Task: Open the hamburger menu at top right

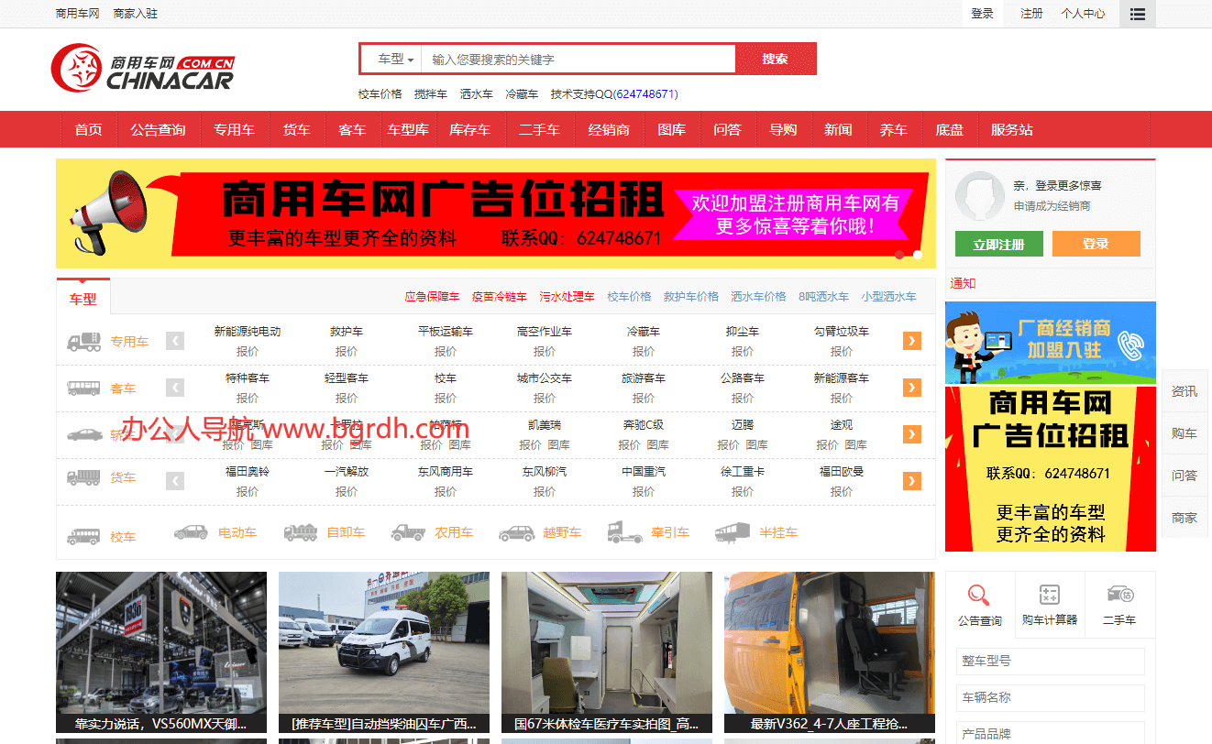Action: (1137, 14)
